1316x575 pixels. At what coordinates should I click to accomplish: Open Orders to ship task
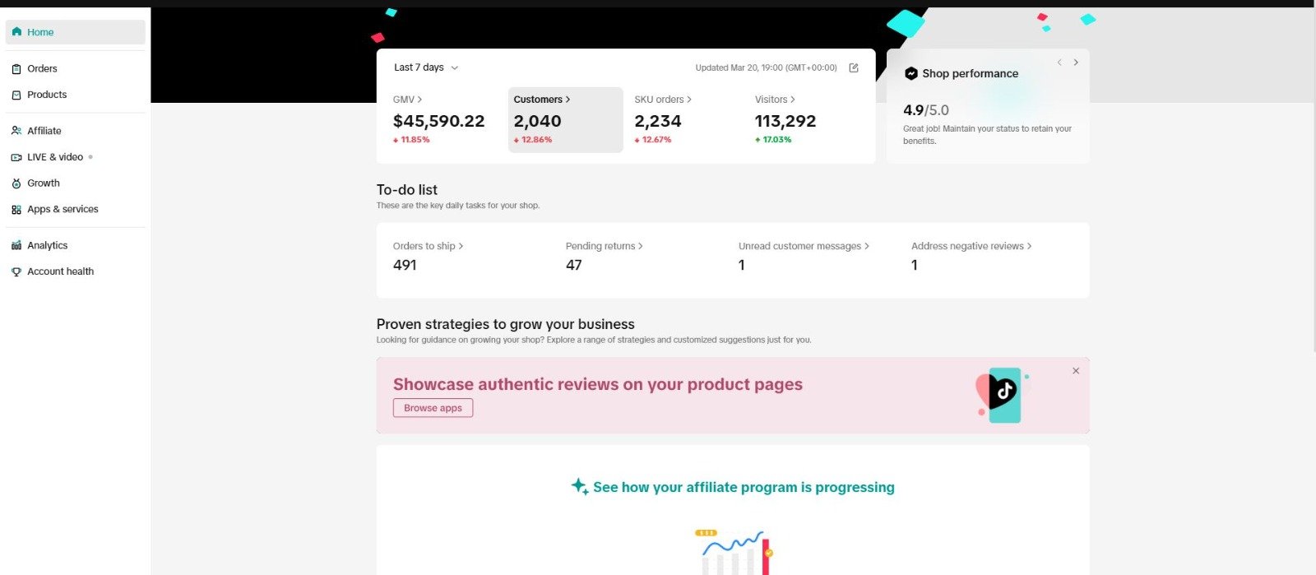click(x=428, y=246)
